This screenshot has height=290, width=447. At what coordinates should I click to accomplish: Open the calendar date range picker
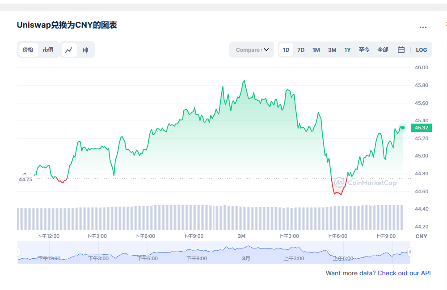(401, 50)
